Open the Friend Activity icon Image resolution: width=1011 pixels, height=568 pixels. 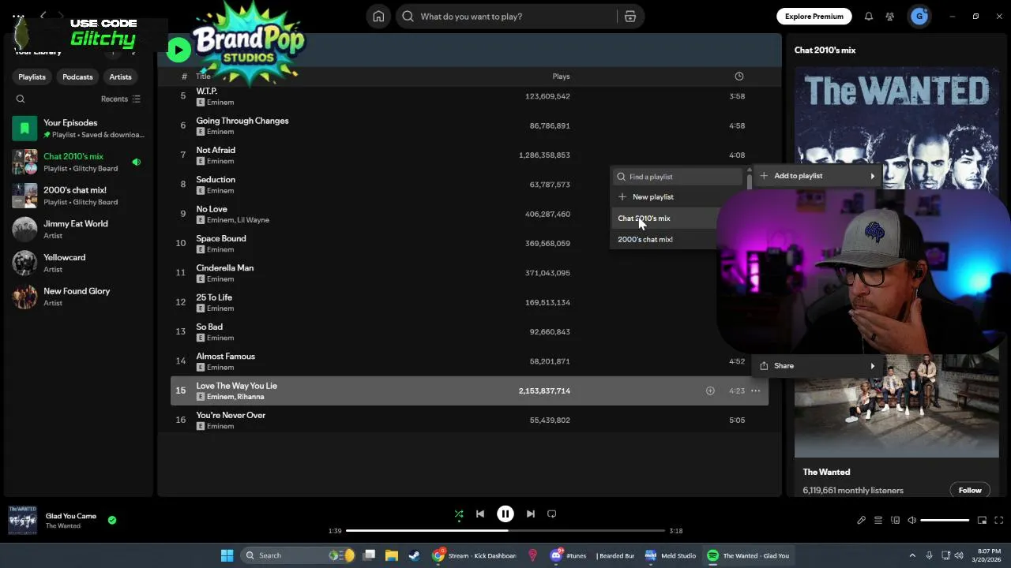click(890, 17)
